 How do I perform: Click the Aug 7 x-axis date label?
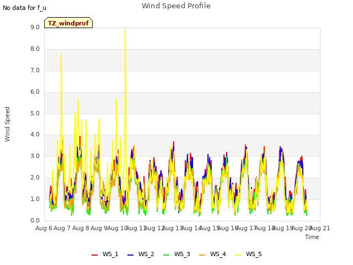point(62,228)
